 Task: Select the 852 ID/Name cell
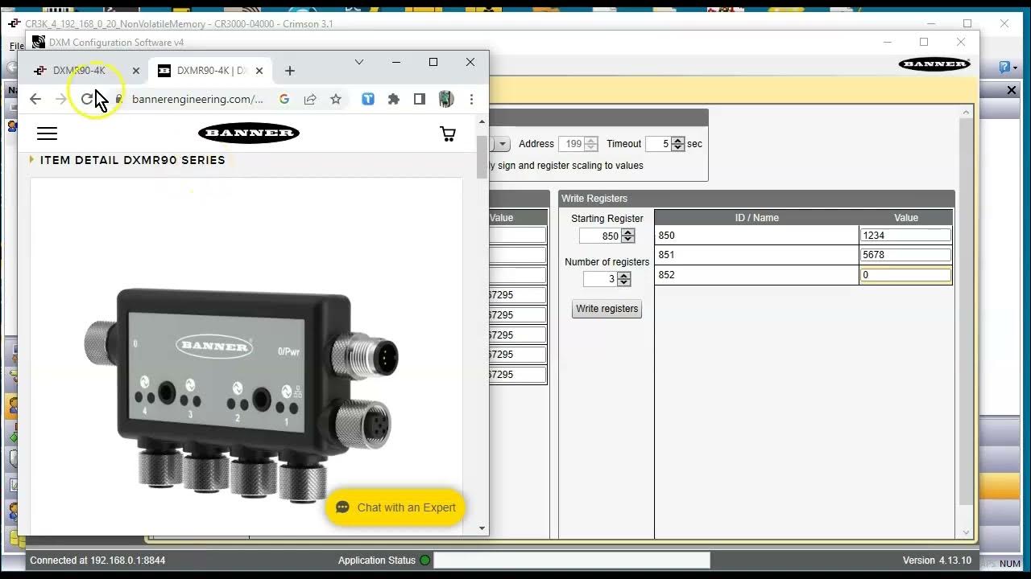tap(756, 275)
